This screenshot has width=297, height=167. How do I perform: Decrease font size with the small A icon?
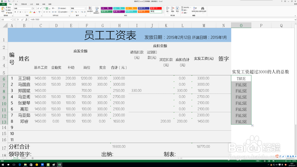click(x=41, y=8)
